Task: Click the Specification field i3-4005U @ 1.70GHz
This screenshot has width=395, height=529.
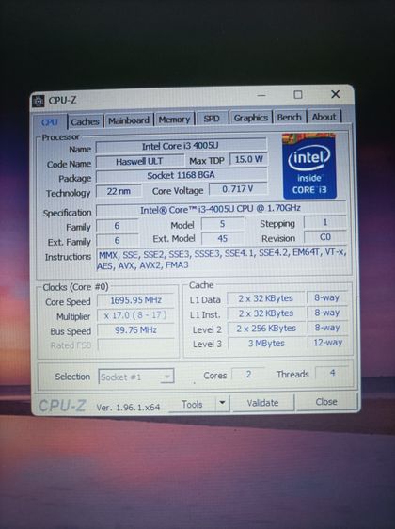Action: click(x=221, y=209)
